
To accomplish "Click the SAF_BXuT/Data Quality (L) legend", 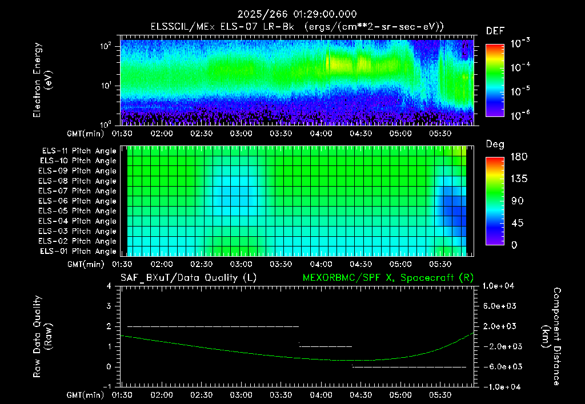I will (189, 278).
